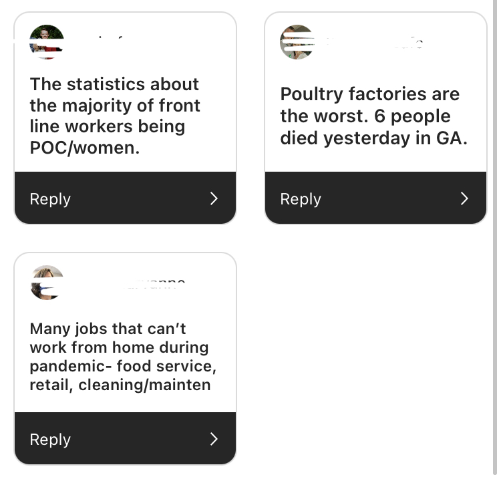Reply to the front line workers statistics response
This screenshot has width=501, height=479.
point(50,199)
